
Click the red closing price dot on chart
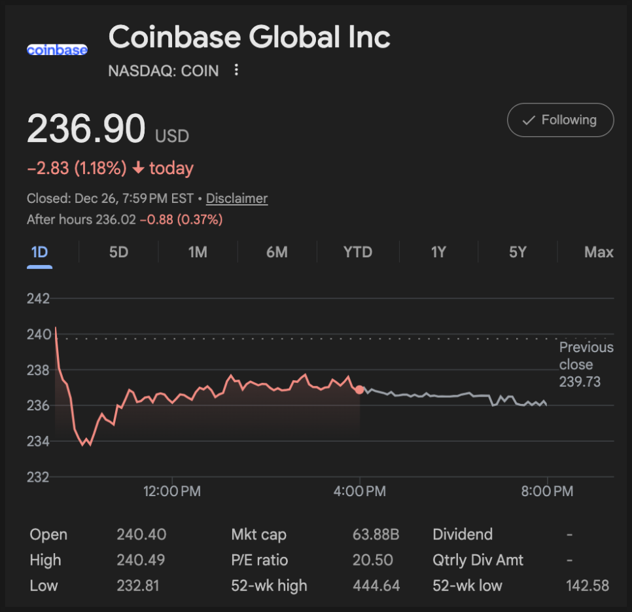(359, 389)
